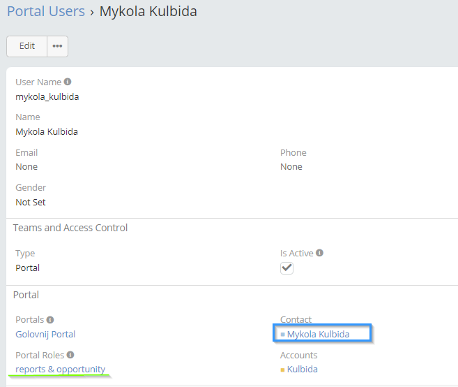458x387 pixels.
Task: Toggle the Is Active checkbox
Action: click(287, 268)
